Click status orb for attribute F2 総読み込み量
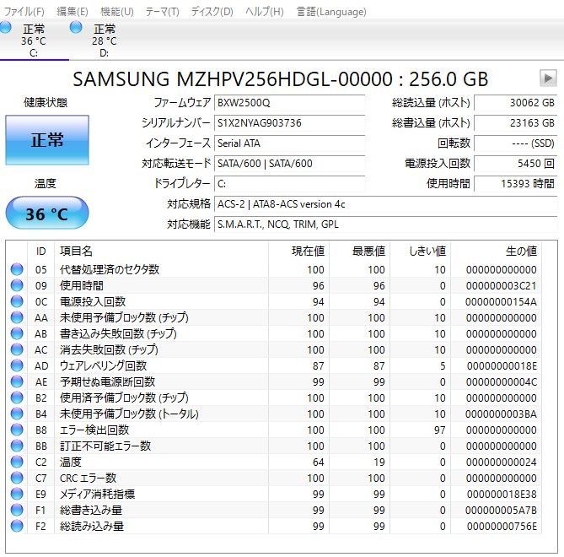Image resolution: width=564 pixels, height=557 pixels. 17,526
